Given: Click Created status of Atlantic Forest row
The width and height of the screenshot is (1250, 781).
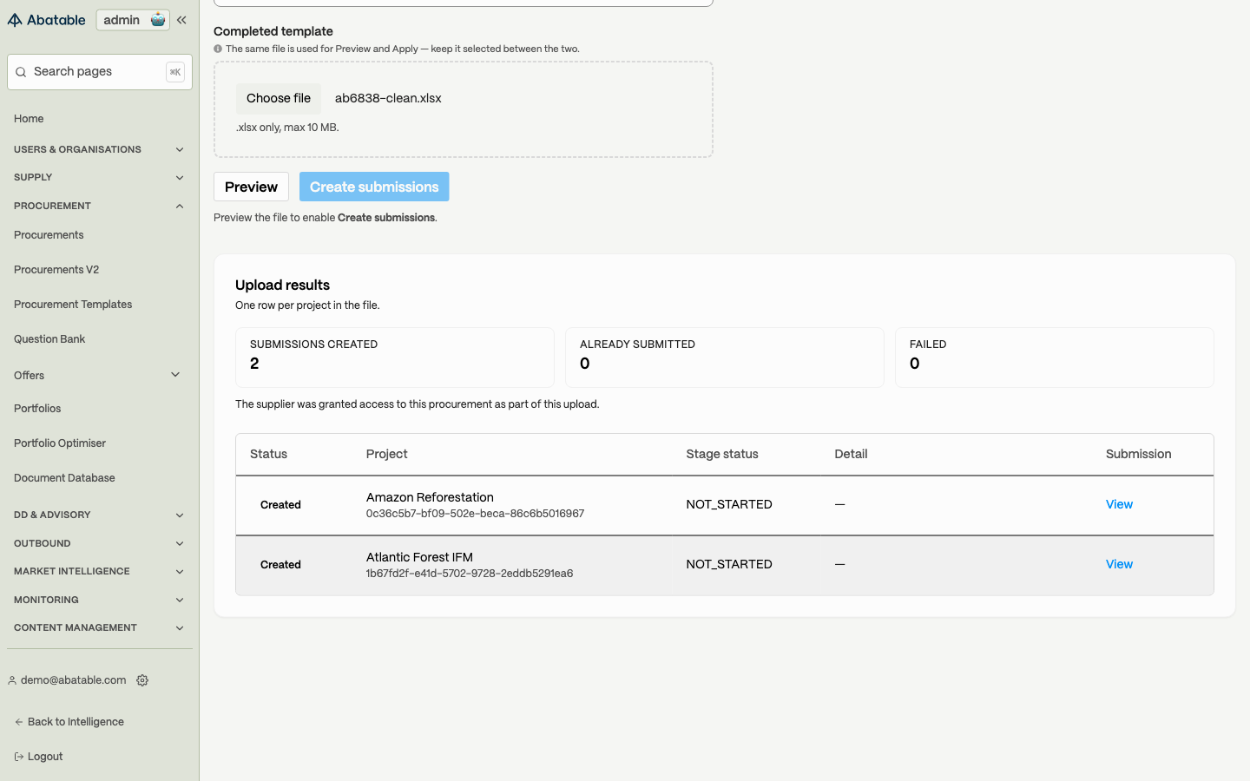Looking at the screenshot, I should [280, 564].
